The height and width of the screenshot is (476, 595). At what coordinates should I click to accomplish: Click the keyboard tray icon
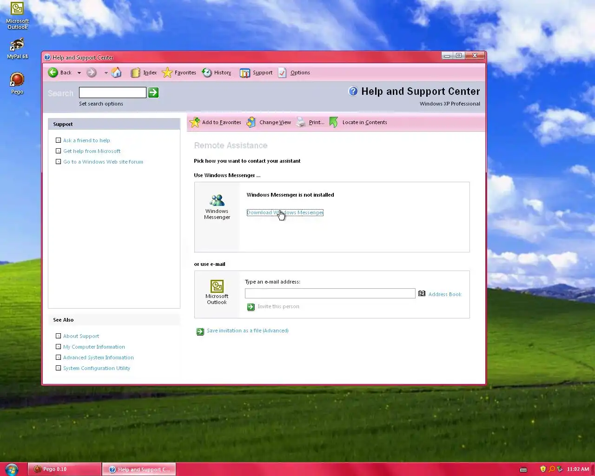coord(523,469)
